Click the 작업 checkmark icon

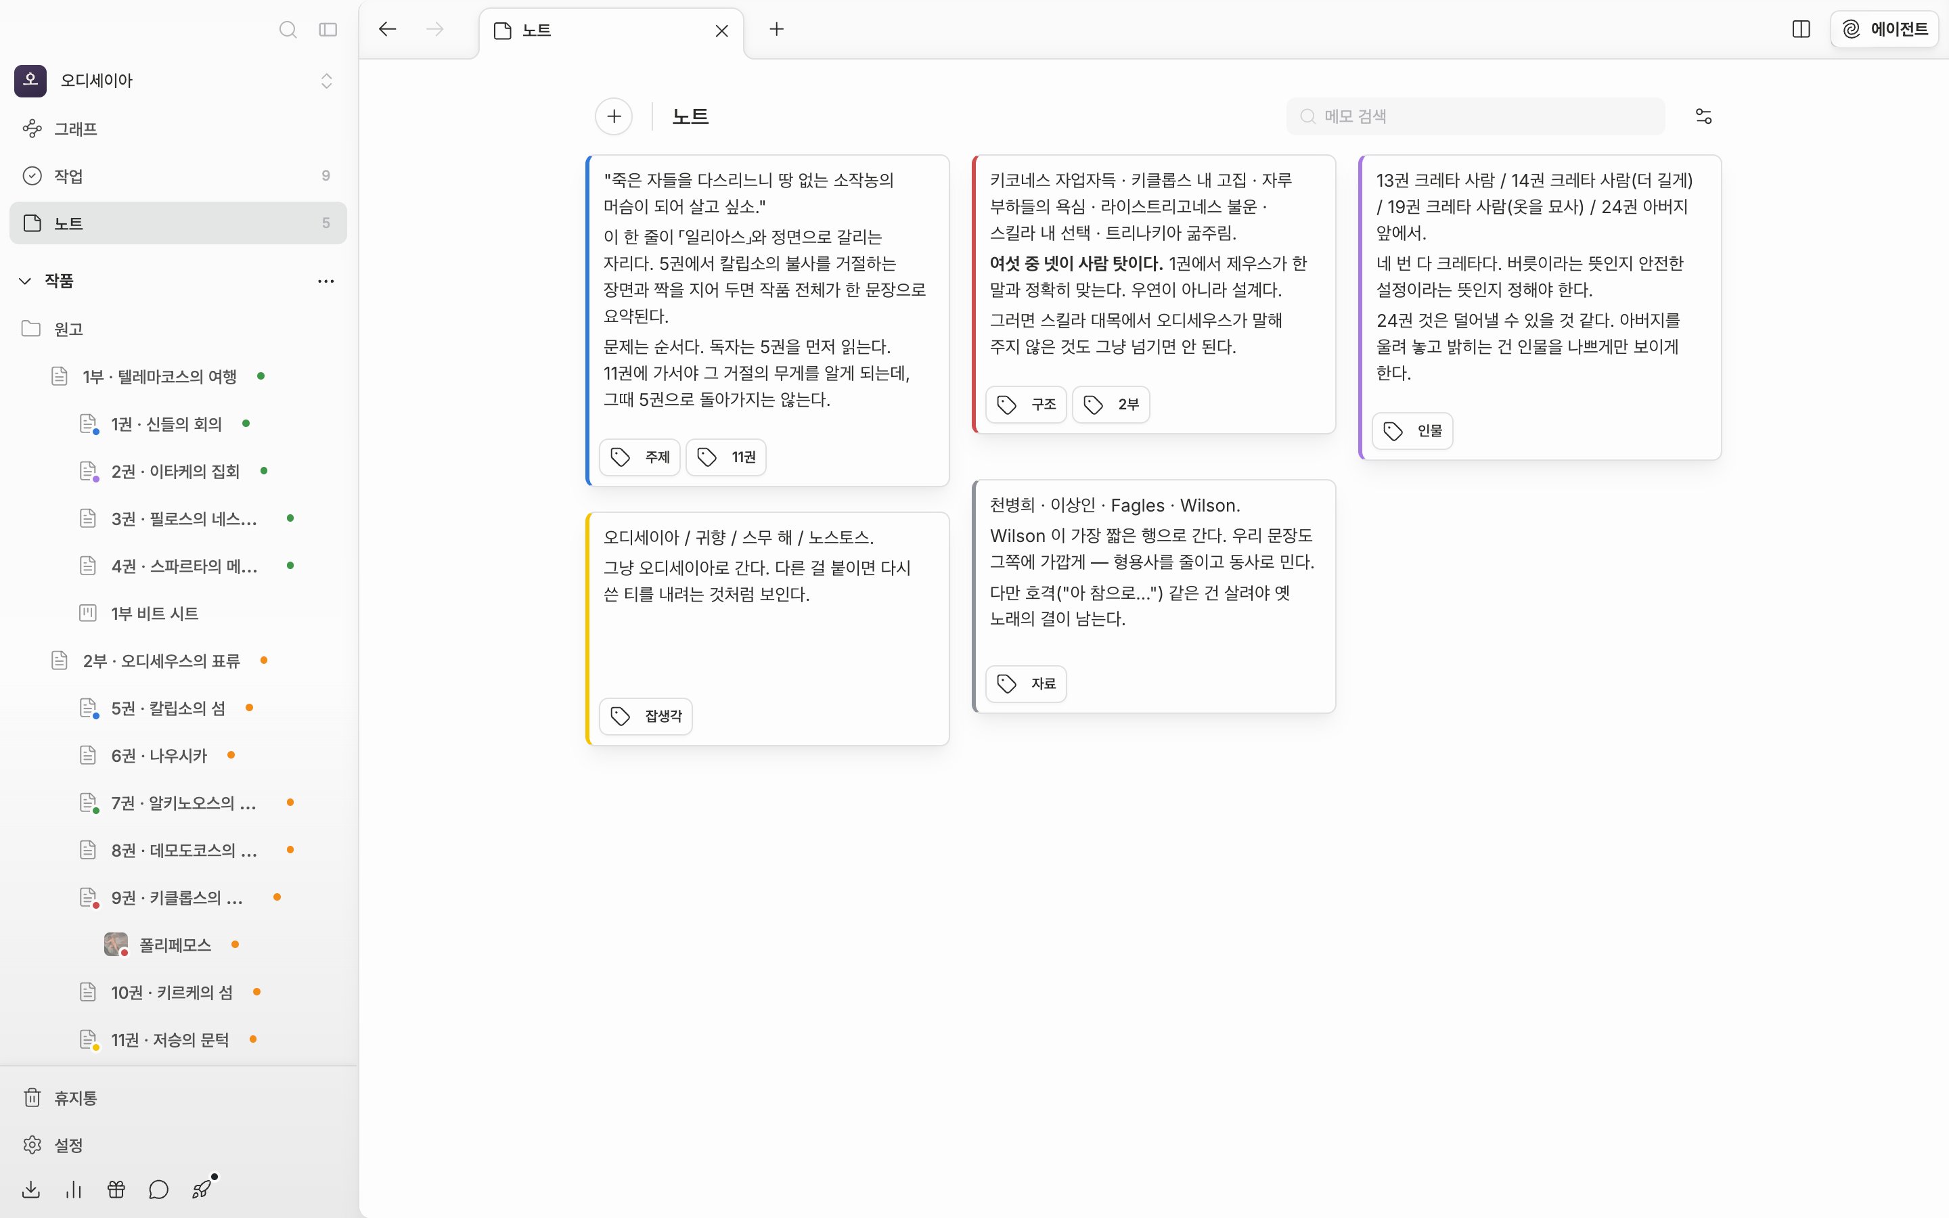pos(32,176)
